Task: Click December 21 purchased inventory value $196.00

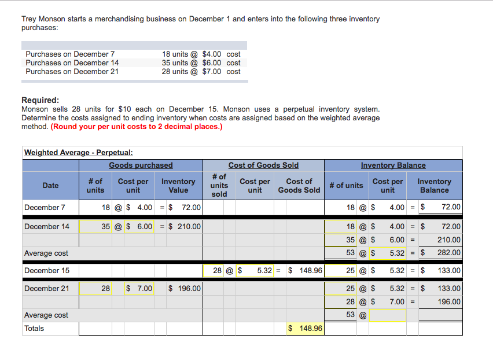Action: pos(185,289)
